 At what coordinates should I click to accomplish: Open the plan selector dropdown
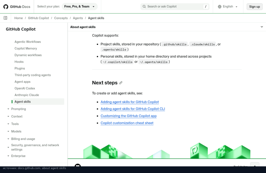[x=79, y=6]
